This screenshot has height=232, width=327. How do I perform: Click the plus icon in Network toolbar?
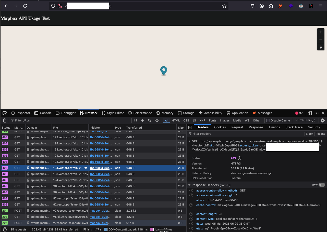(143, 120)
